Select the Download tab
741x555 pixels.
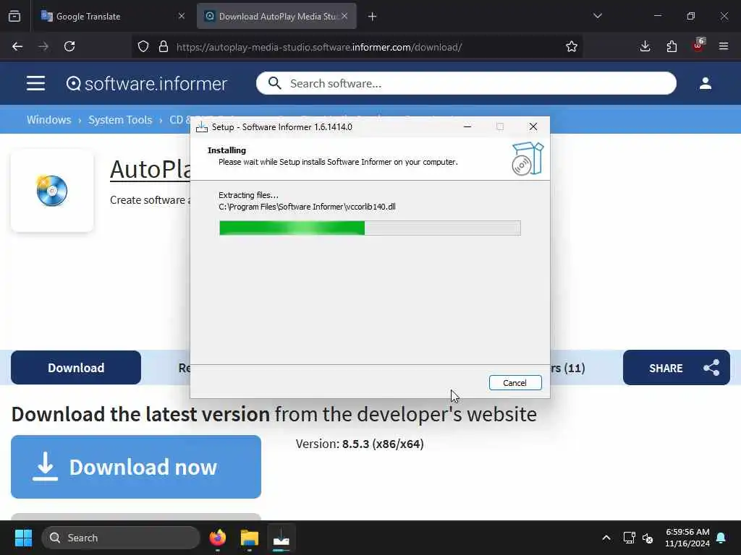tap(76, 368)
